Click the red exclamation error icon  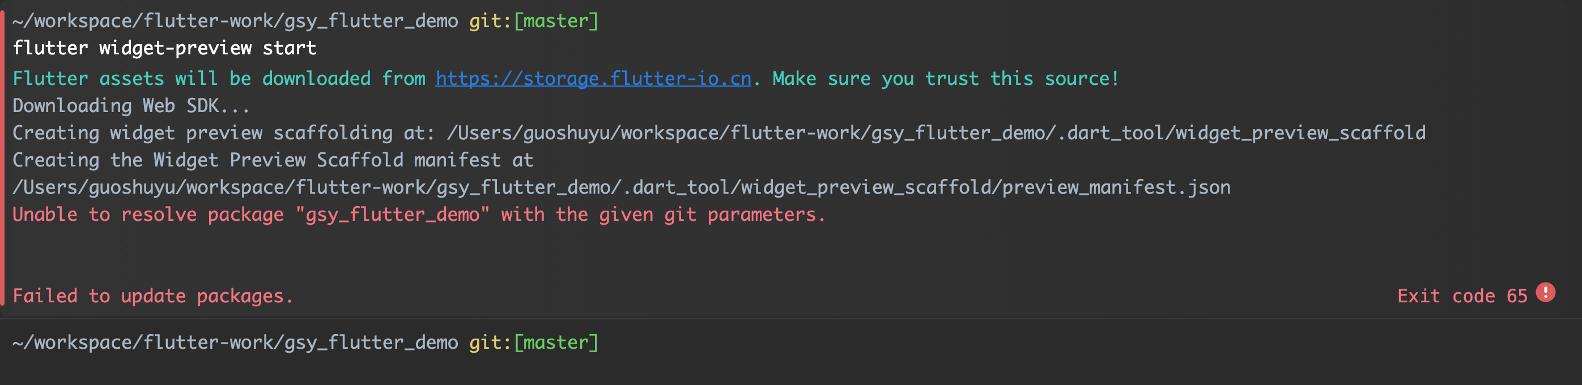pyautogui.click(x=1546, y=292)
